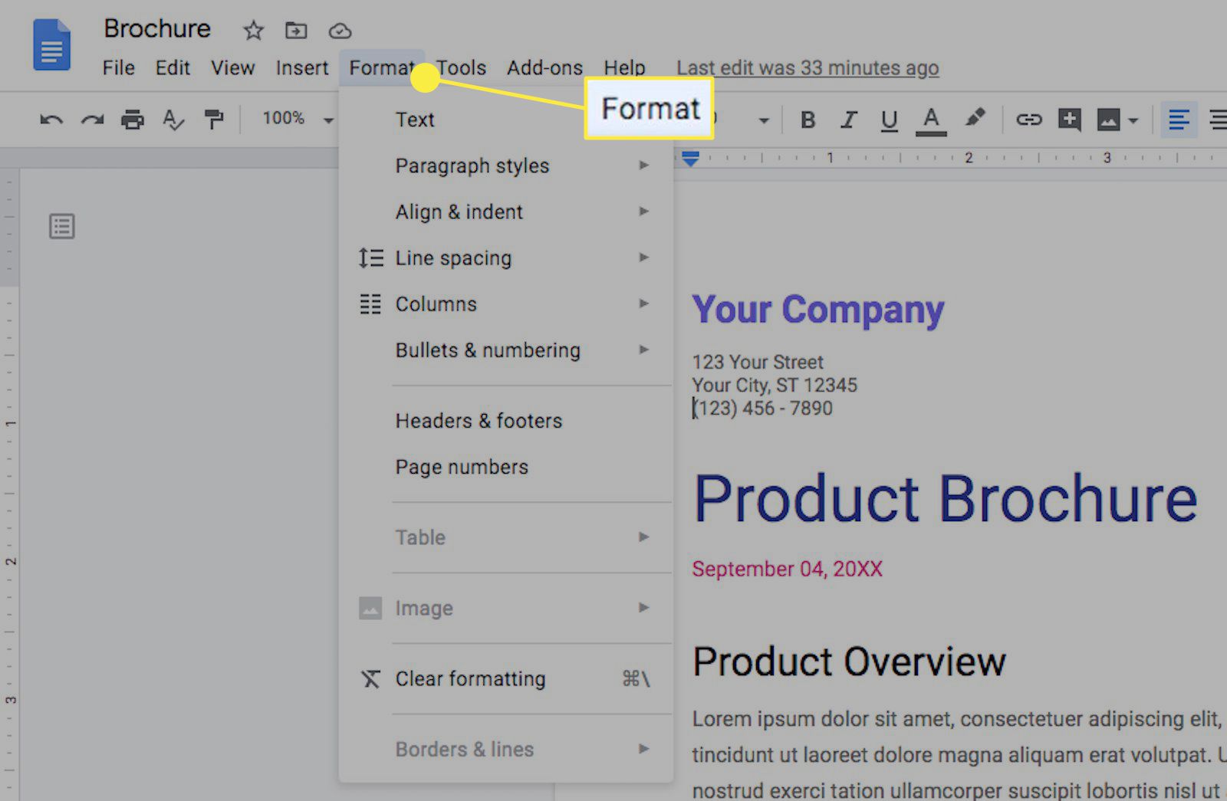Select Page numbers

click(506, 467)
